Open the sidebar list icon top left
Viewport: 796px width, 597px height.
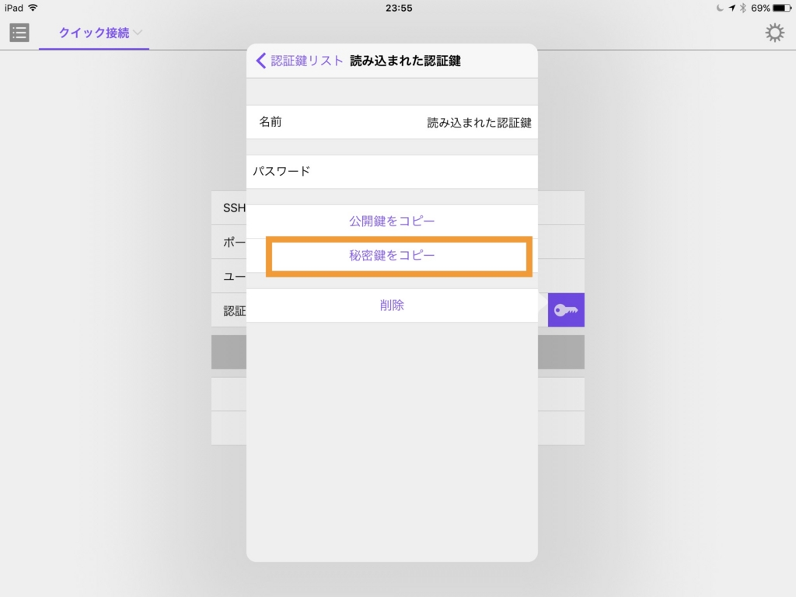(19, 33)
